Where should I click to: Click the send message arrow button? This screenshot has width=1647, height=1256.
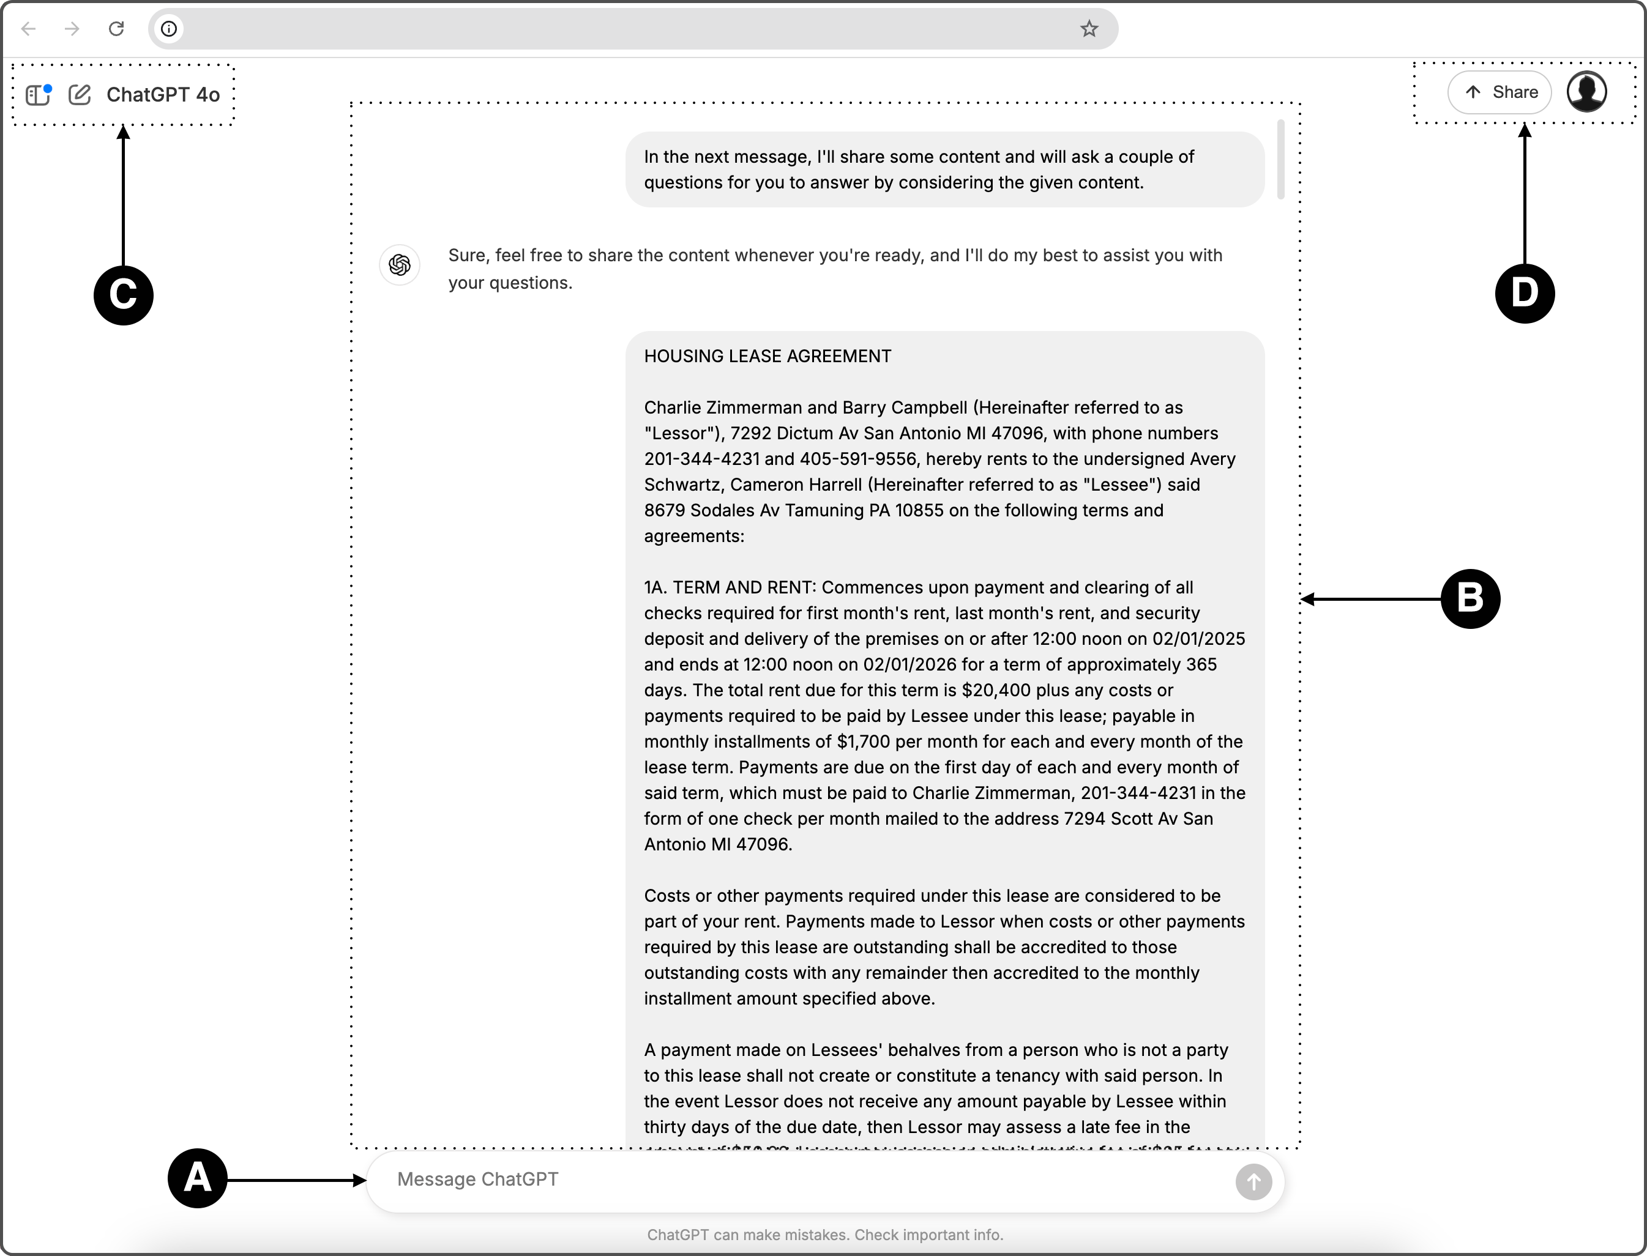tap(1253, 1182)
